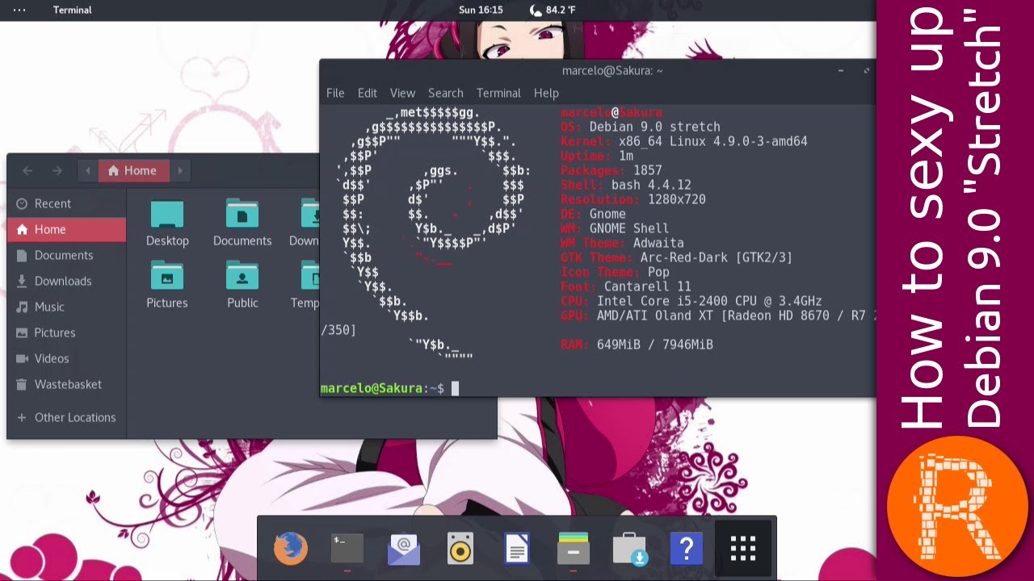The height and width of the screenshot is (581, 1034).
Task: Open the clock showing Sun 16:15
Action: pyautogui.click(x=481, y=10)
